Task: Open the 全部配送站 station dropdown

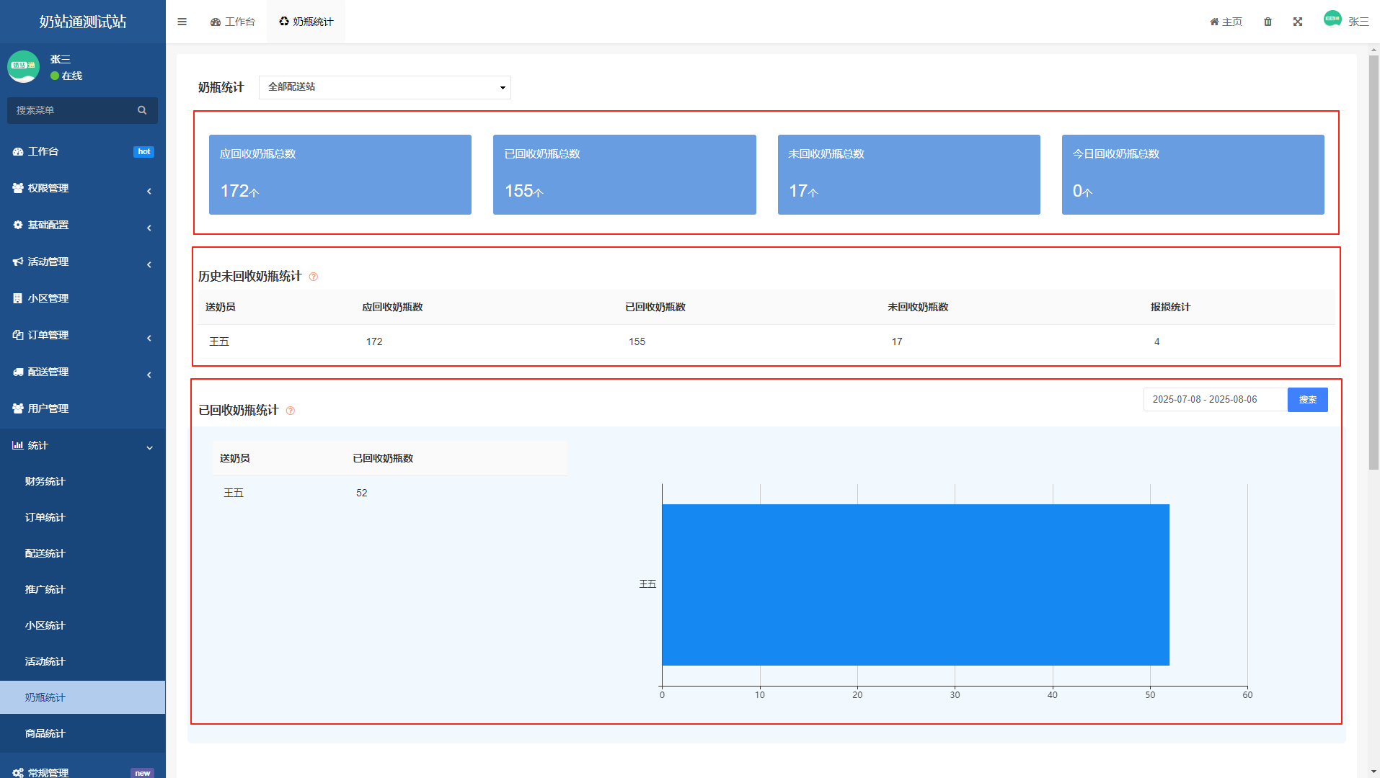Action: click(384, 87)
